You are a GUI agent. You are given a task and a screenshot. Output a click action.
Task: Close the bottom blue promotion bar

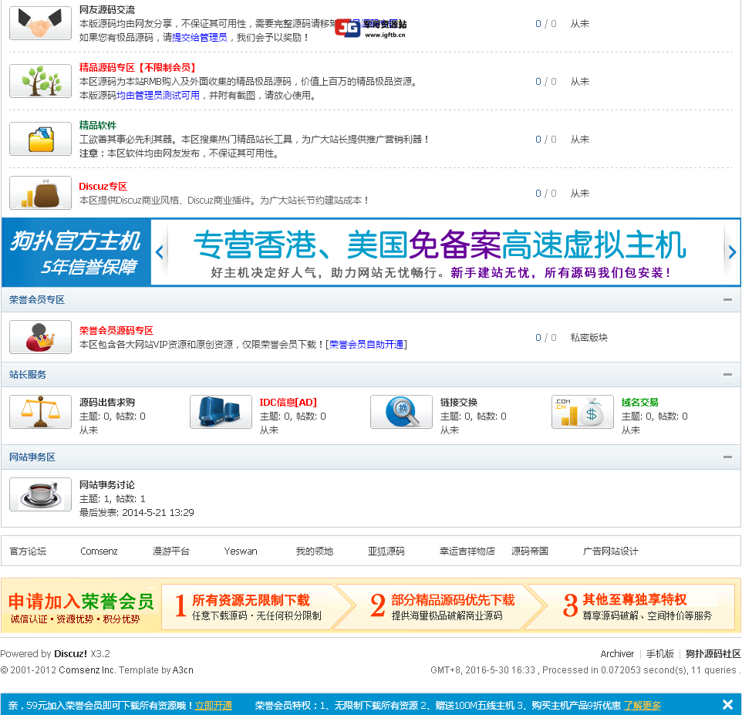[x=727, y=704]
